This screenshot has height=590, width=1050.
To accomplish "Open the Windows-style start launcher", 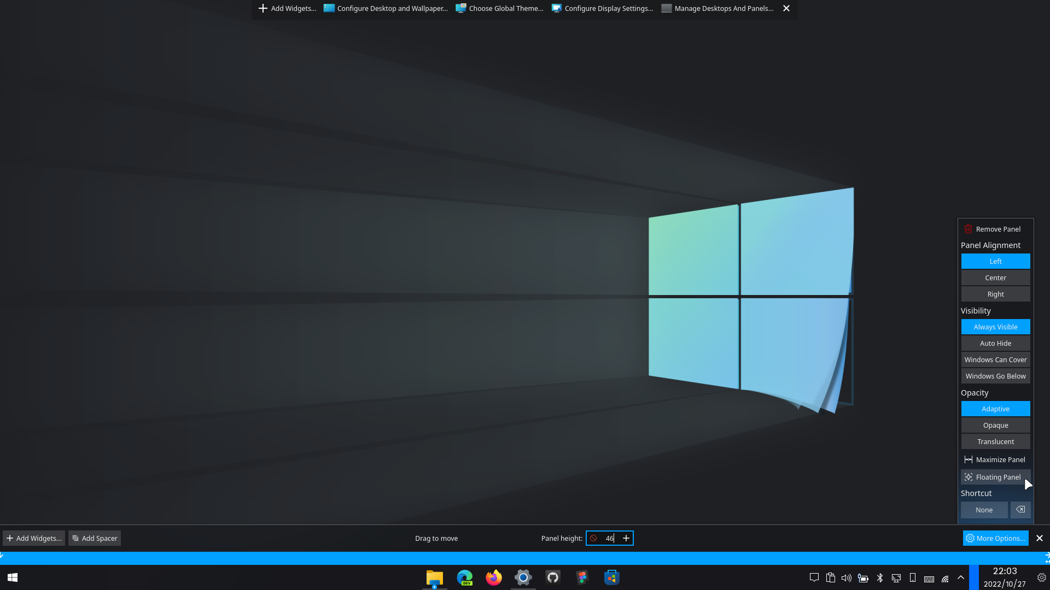I will pyautogui.click(x=13, y=577).
